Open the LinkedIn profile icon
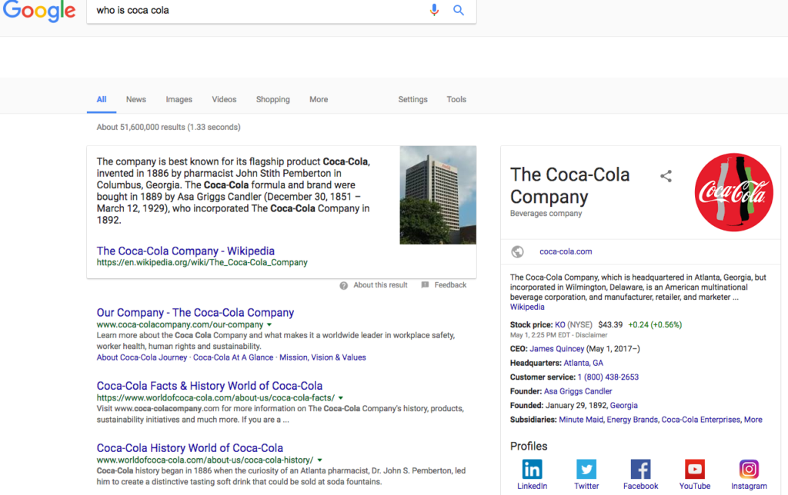This screenshot has width=788, height=495. 533,470
